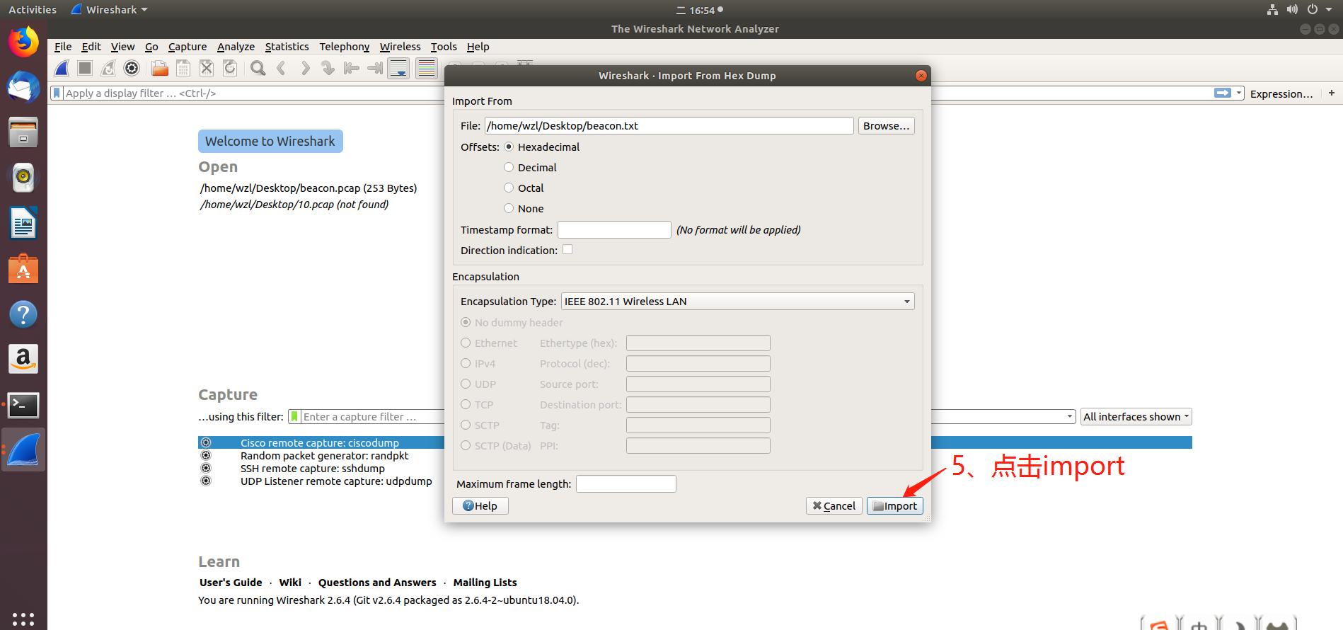Open Terminal from the dock
Image resolution: width=1343 pixels, height=630 pixels.
[x=23, y=405]
